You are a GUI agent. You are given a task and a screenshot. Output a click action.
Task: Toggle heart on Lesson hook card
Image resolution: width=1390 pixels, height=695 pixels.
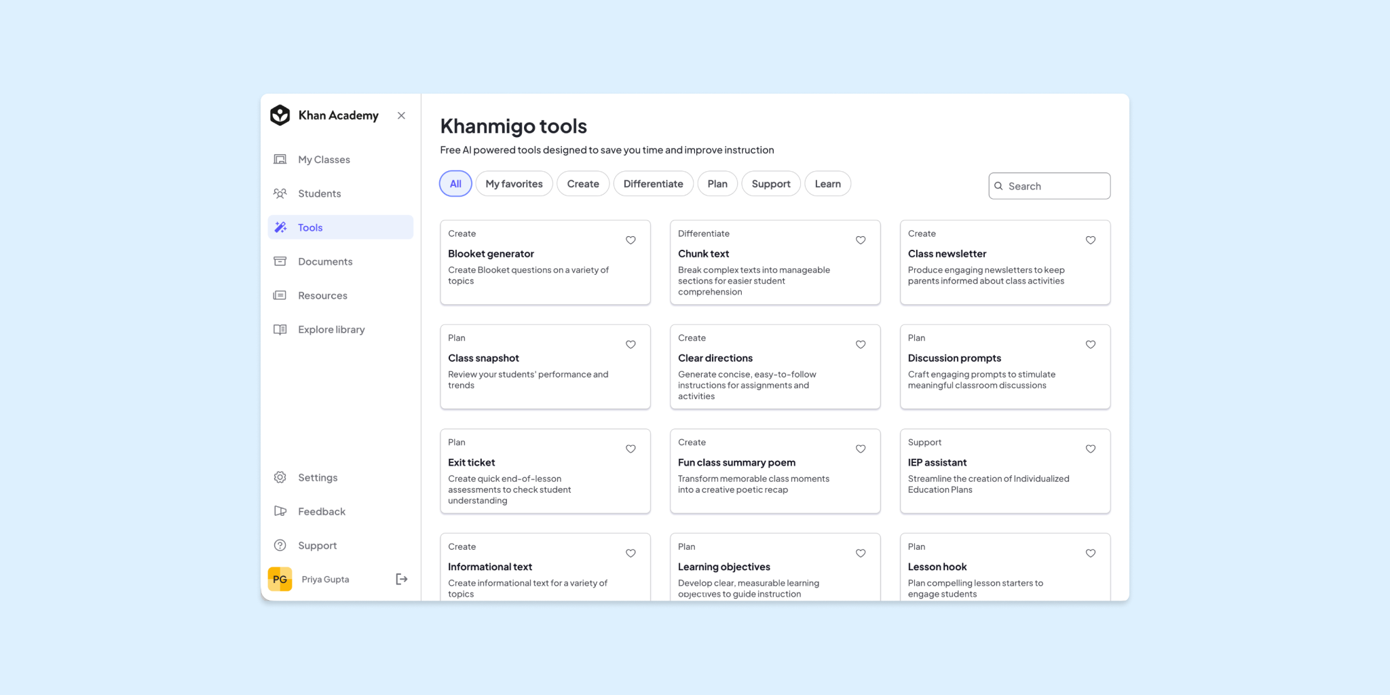[x=1091, y=554]
